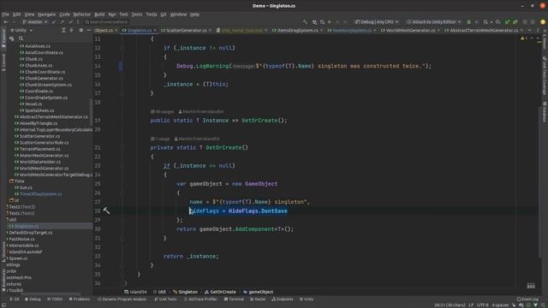Screen dimensions: 548x308
Task: Open Unity view selector dropdown in explorer
Action: click(21, 31)
